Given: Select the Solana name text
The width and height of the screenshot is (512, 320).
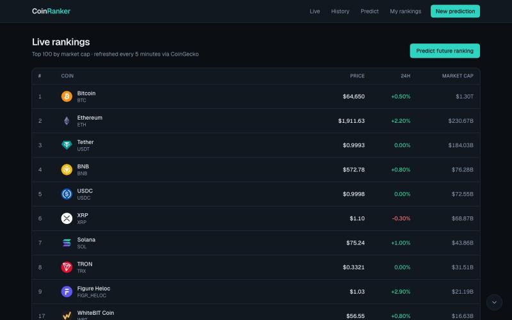Looking at the screenshot, I should tap(86, 239).
